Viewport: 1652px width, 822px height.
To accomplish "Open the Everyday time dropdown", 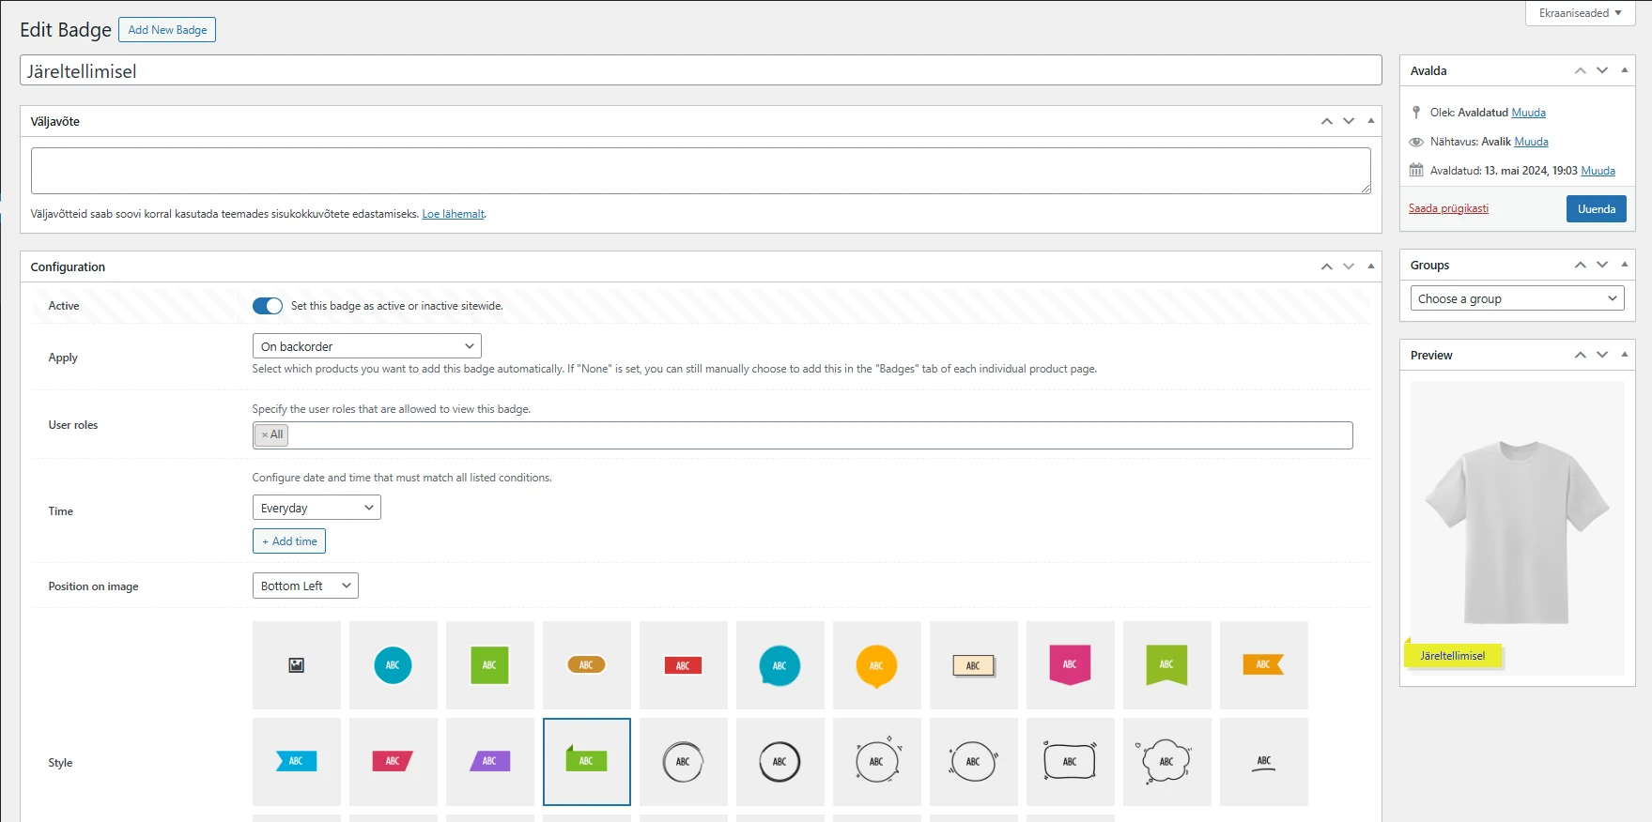I will coord(317,508).
